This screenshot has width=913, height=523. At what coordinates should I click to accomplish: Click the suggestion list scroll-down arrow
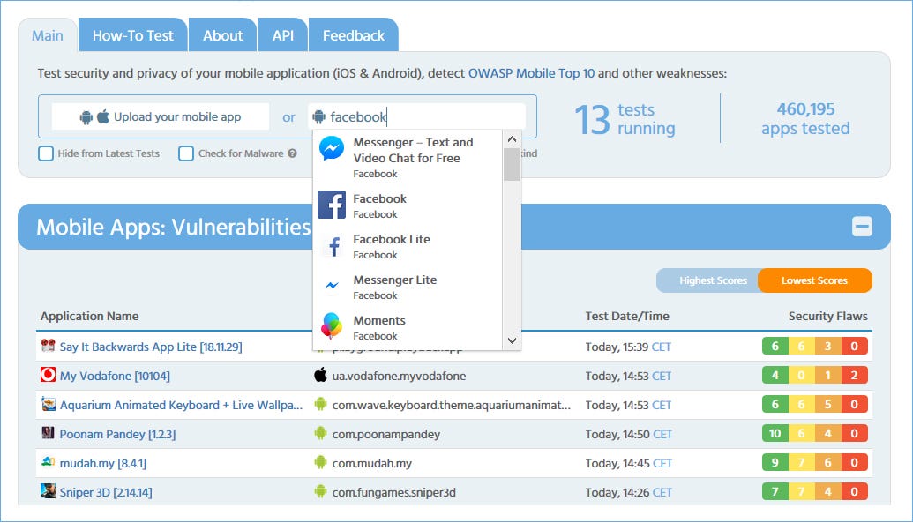pyautogui.click(x=512, y=340)
